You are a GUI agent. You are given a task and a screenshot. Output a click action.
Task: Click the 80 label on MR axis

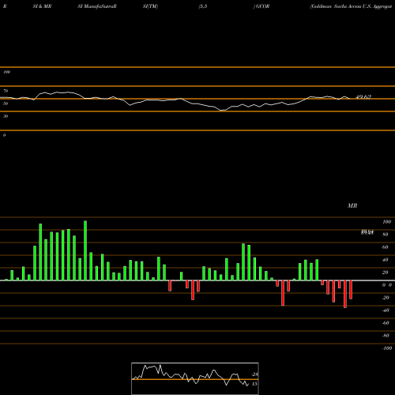coord(386,235)
